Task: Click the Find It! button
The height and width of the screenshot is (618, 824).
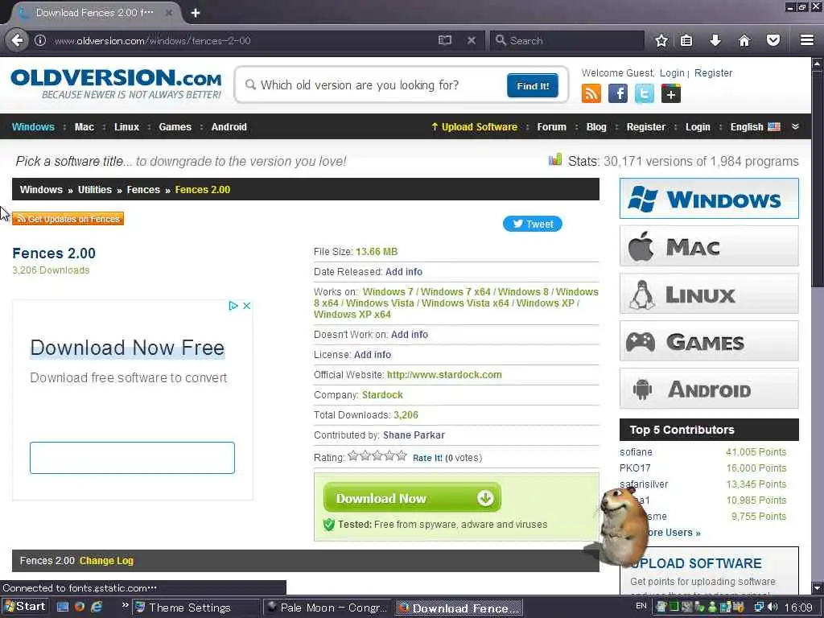Action: point(533,85)
